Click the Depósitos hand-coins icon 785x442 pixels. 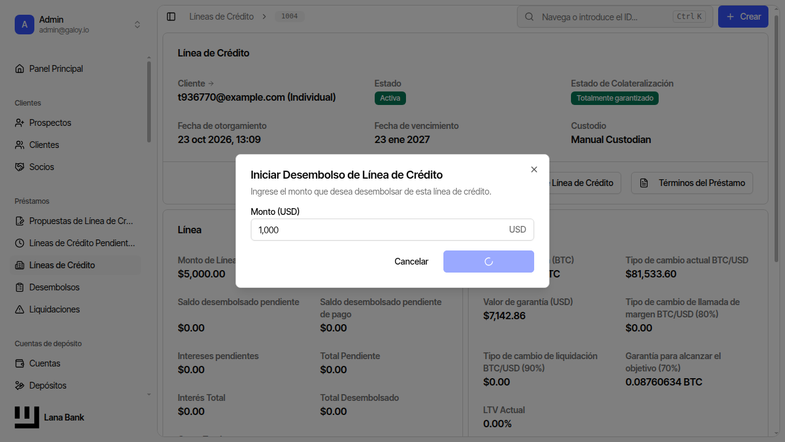(x=20, y=386)
